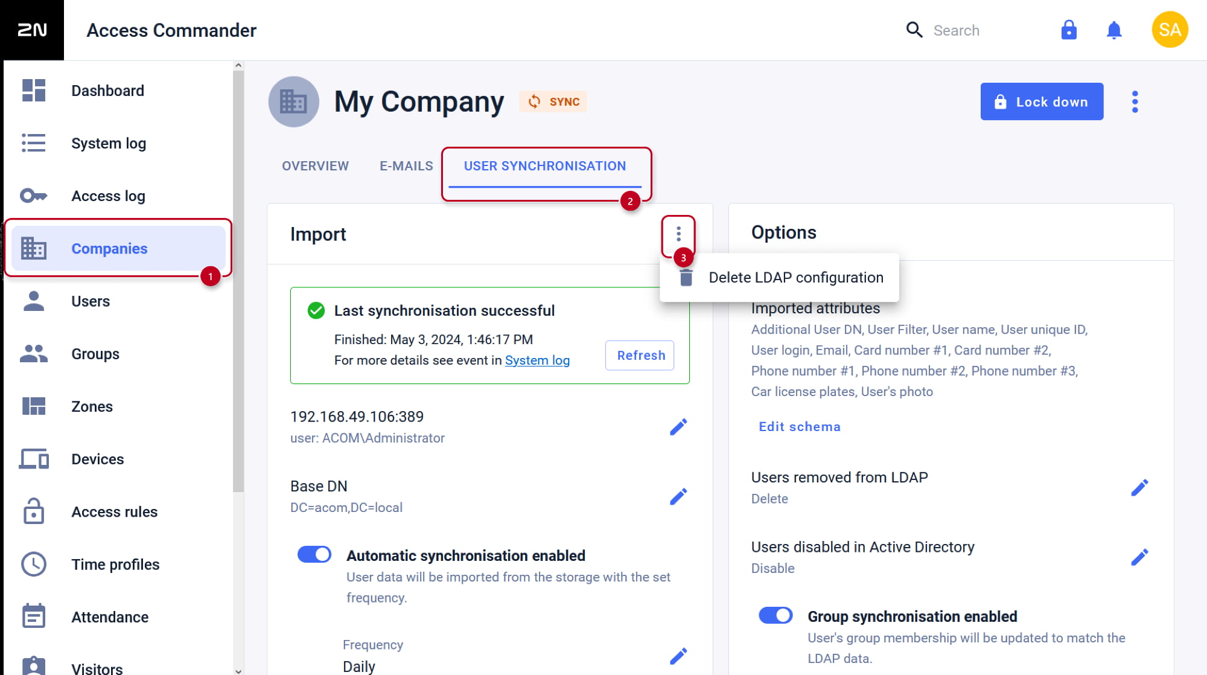The height and width of the screenshot is (675, 1207).
Task: Open the System log page
Action: [118, 143]
